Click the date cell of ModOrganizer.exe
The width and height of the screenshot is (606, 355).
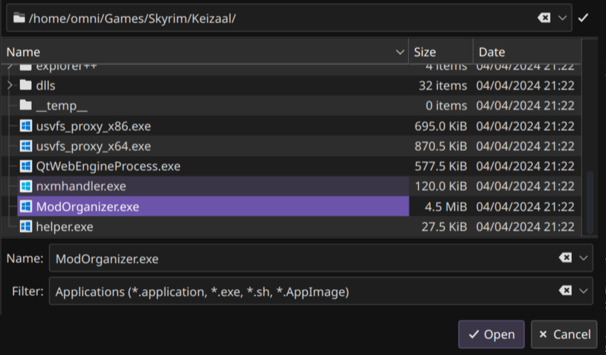click(525, 207)
